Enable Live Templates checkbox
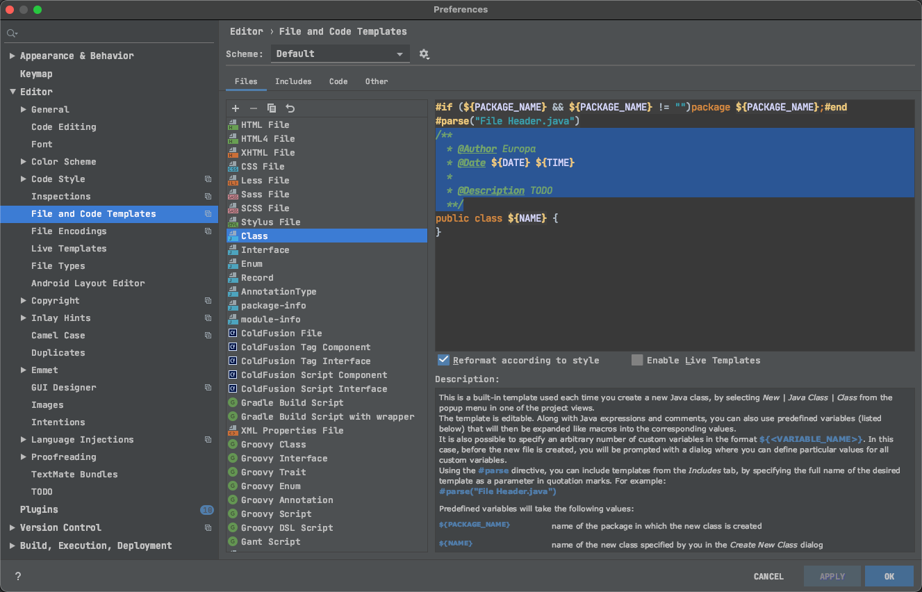Image resolution: width=922 pixels, height=592 pixels. pos(637,360)
